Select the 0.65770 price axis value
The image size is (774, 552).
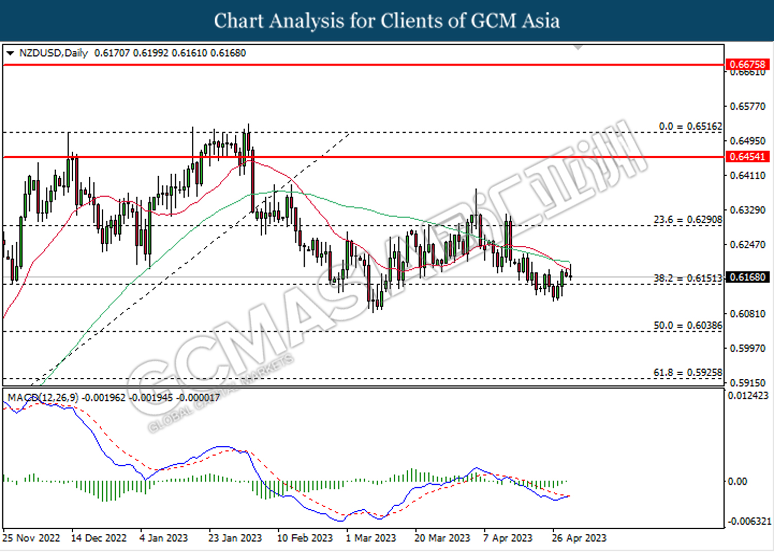[x=748, y=107]
